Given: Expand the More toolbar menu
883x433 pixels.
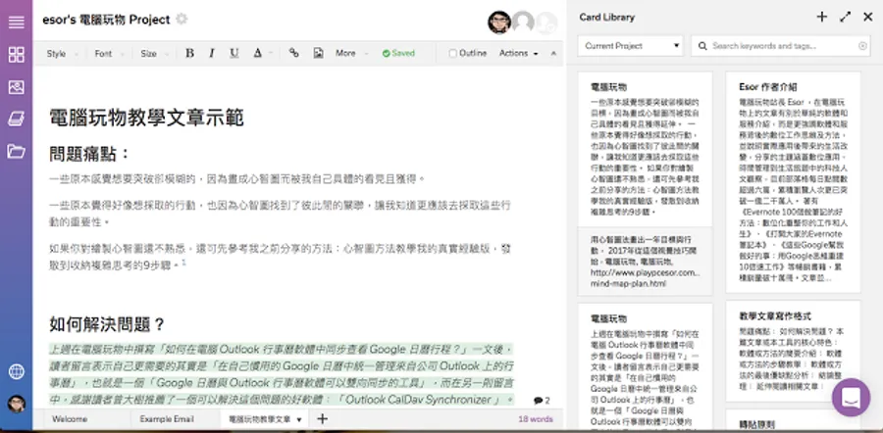Looking at the screenshot, I should point(351,54).
